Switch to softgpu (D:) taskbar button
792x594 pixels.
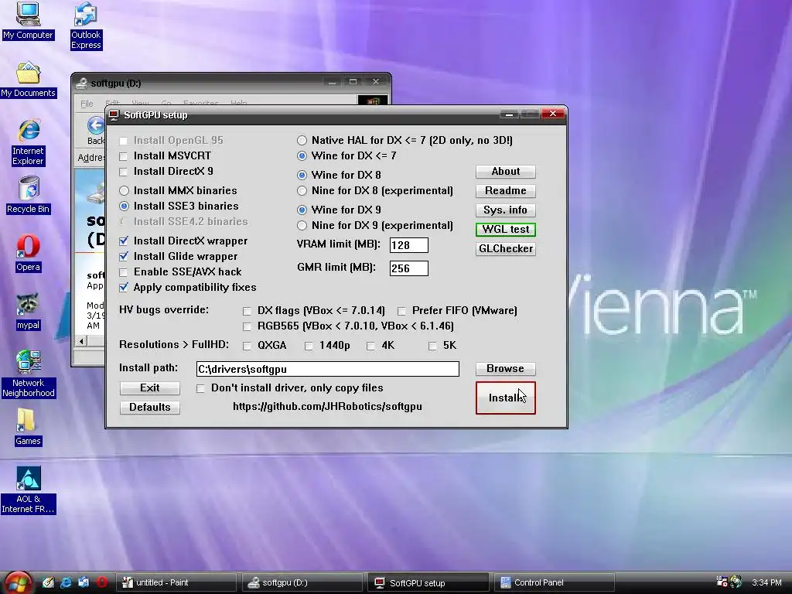coord(302,583)
